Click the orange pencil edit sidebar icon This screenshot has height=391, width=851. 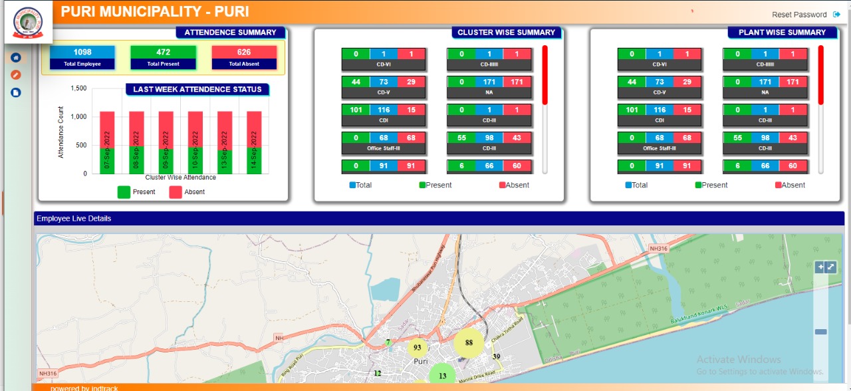(x=16, y=75)
